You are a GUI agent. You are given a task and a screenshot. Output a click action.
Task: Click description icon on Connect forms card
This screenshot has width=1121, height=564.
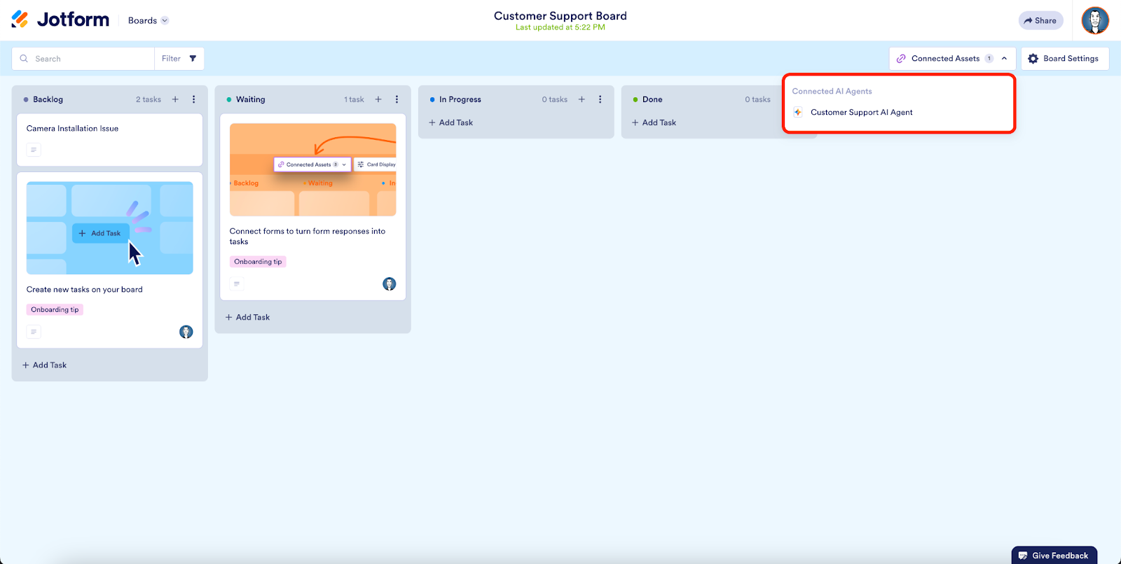point(237,284)
